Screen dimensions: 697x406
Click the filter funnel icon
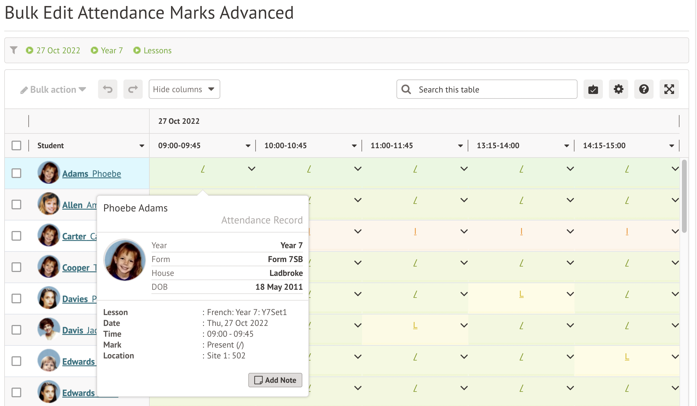tap(14, 50)
